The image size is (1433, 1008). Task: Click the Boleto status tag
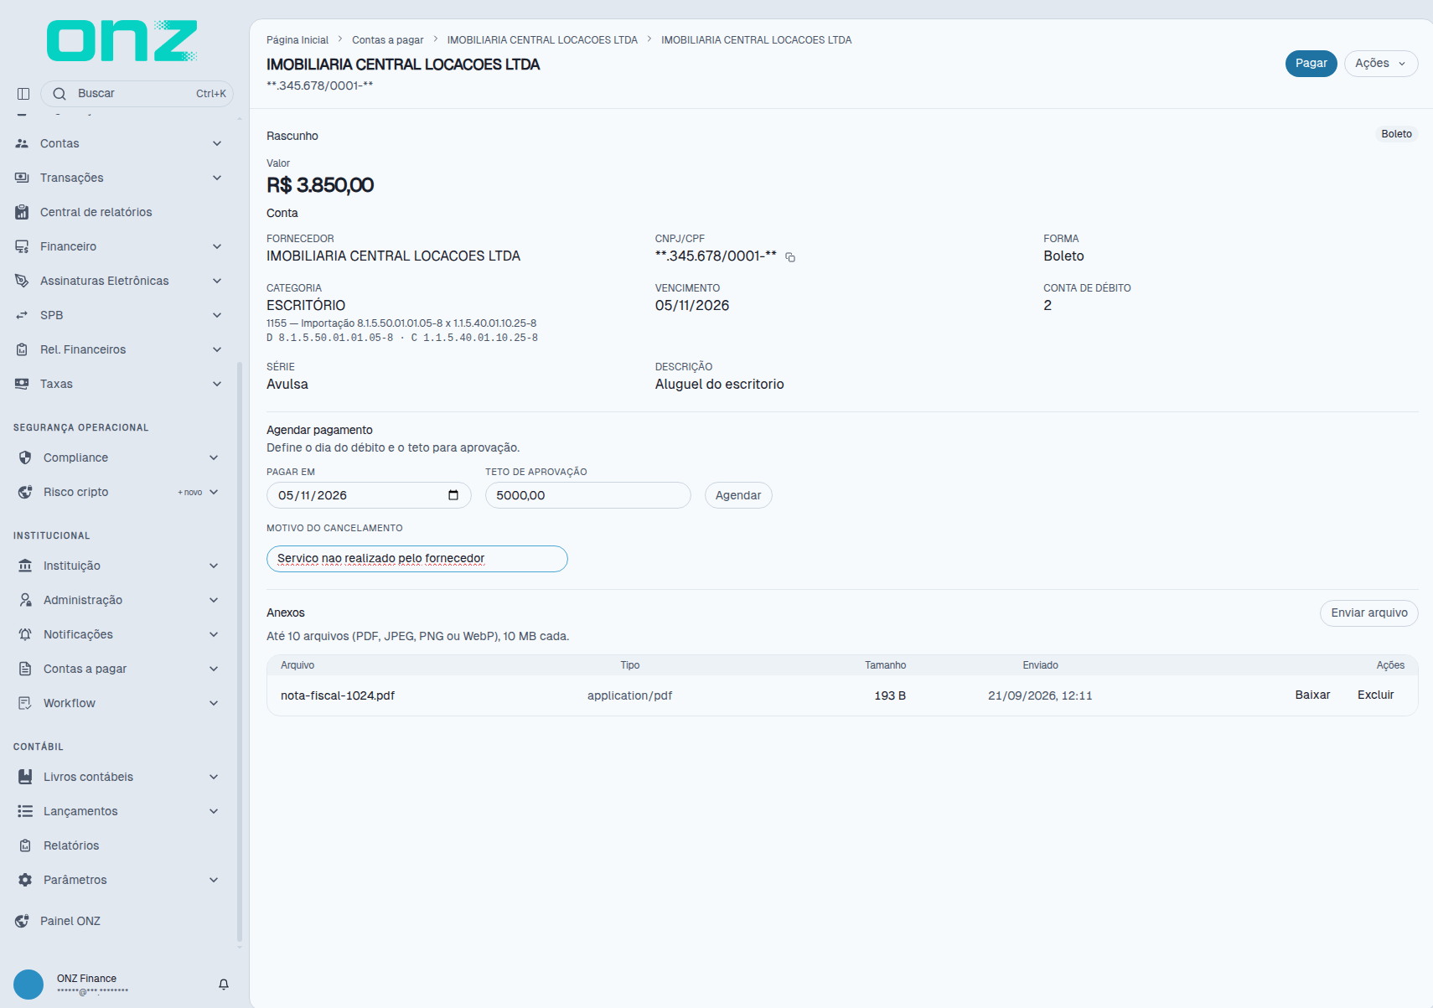pyautogui.click(x=1396, y=134)
